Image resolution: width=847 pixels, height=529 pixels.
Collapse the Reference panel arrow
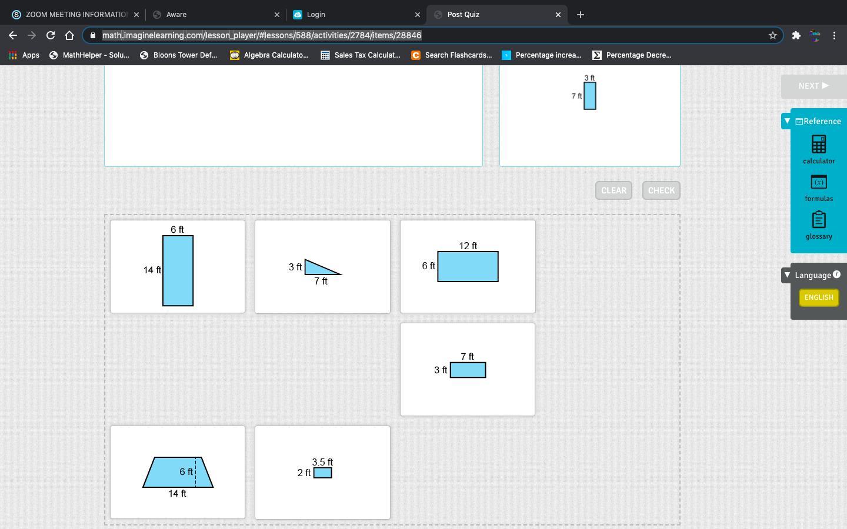tap(787, 120)
